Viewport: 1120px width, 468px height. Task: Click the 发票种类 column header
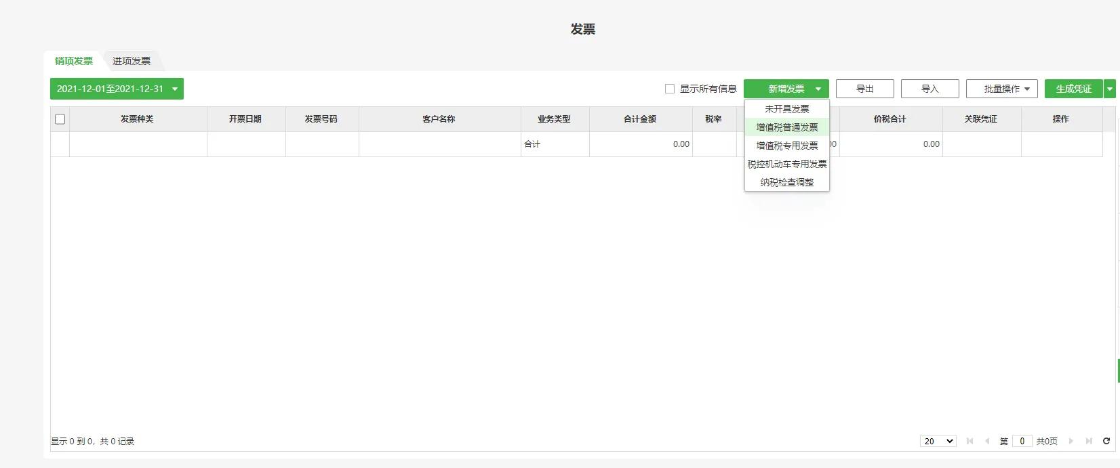(x=138, y=119)
